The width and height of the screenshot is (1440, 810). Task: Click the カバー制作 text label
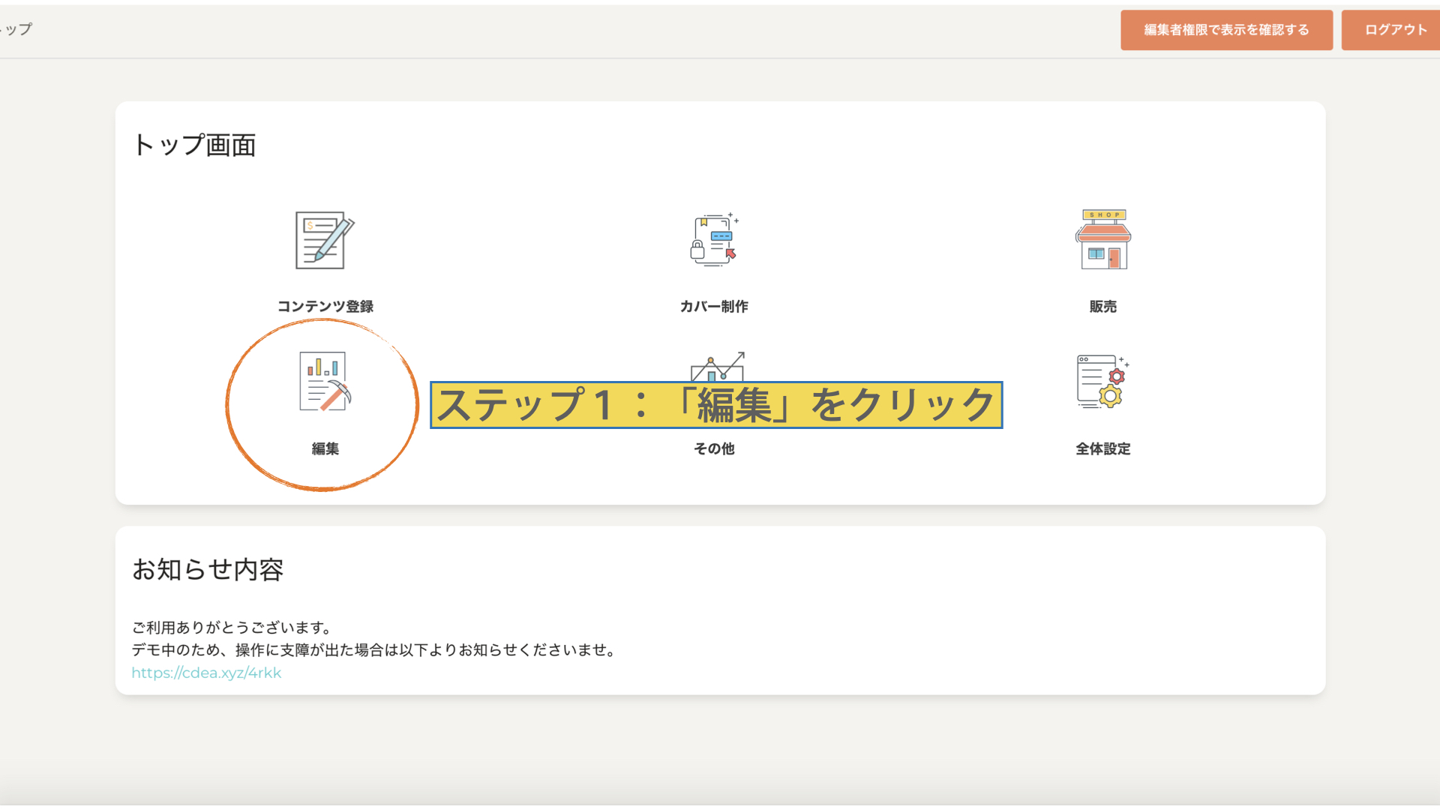click(x=714, y=306)
